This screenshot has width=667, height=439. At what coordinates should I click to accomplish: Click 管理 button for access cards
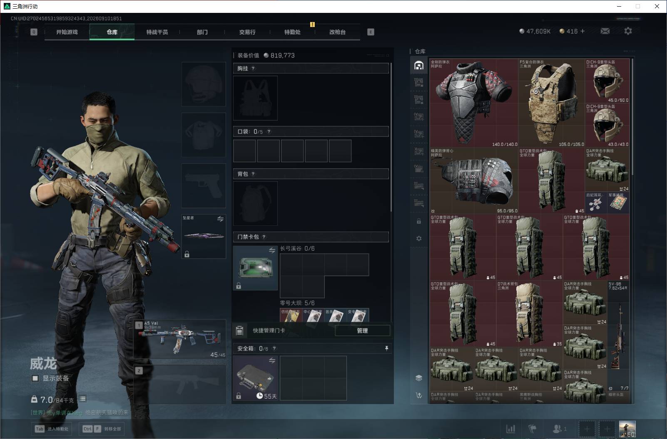362,330
